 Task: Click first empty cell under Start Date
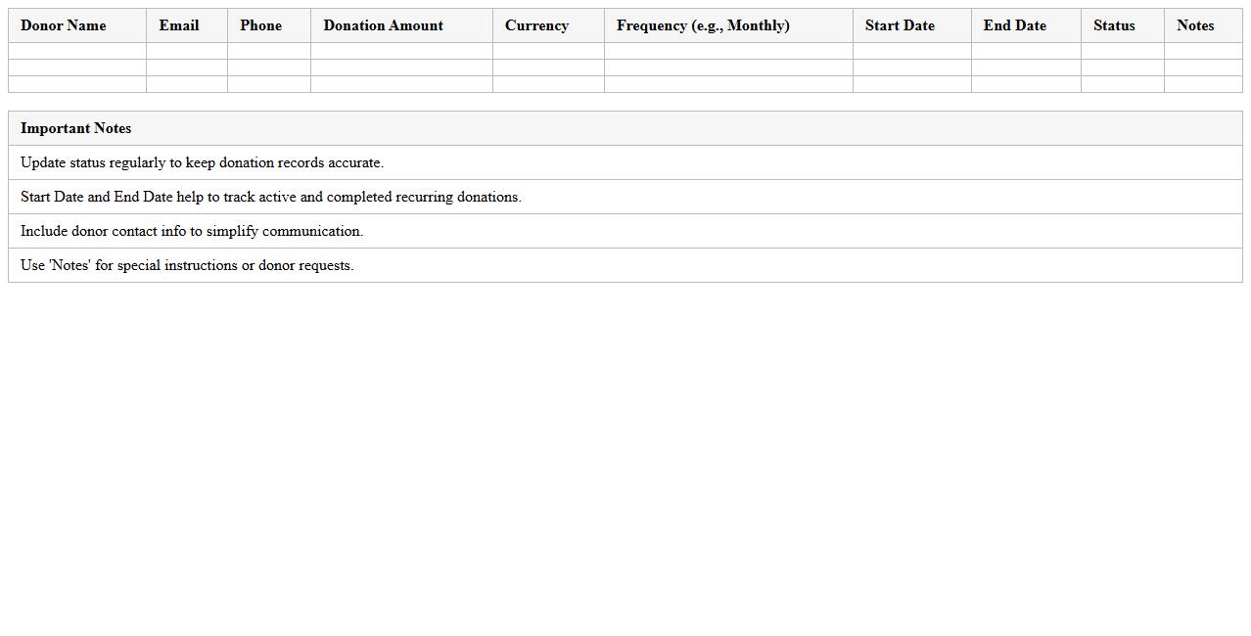(911, 51)
